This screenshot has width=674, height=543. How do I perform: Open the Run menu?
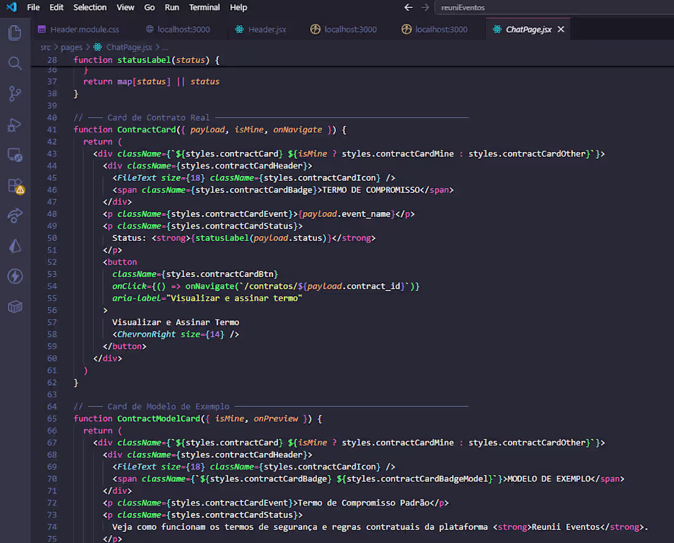tap(172, 7)
